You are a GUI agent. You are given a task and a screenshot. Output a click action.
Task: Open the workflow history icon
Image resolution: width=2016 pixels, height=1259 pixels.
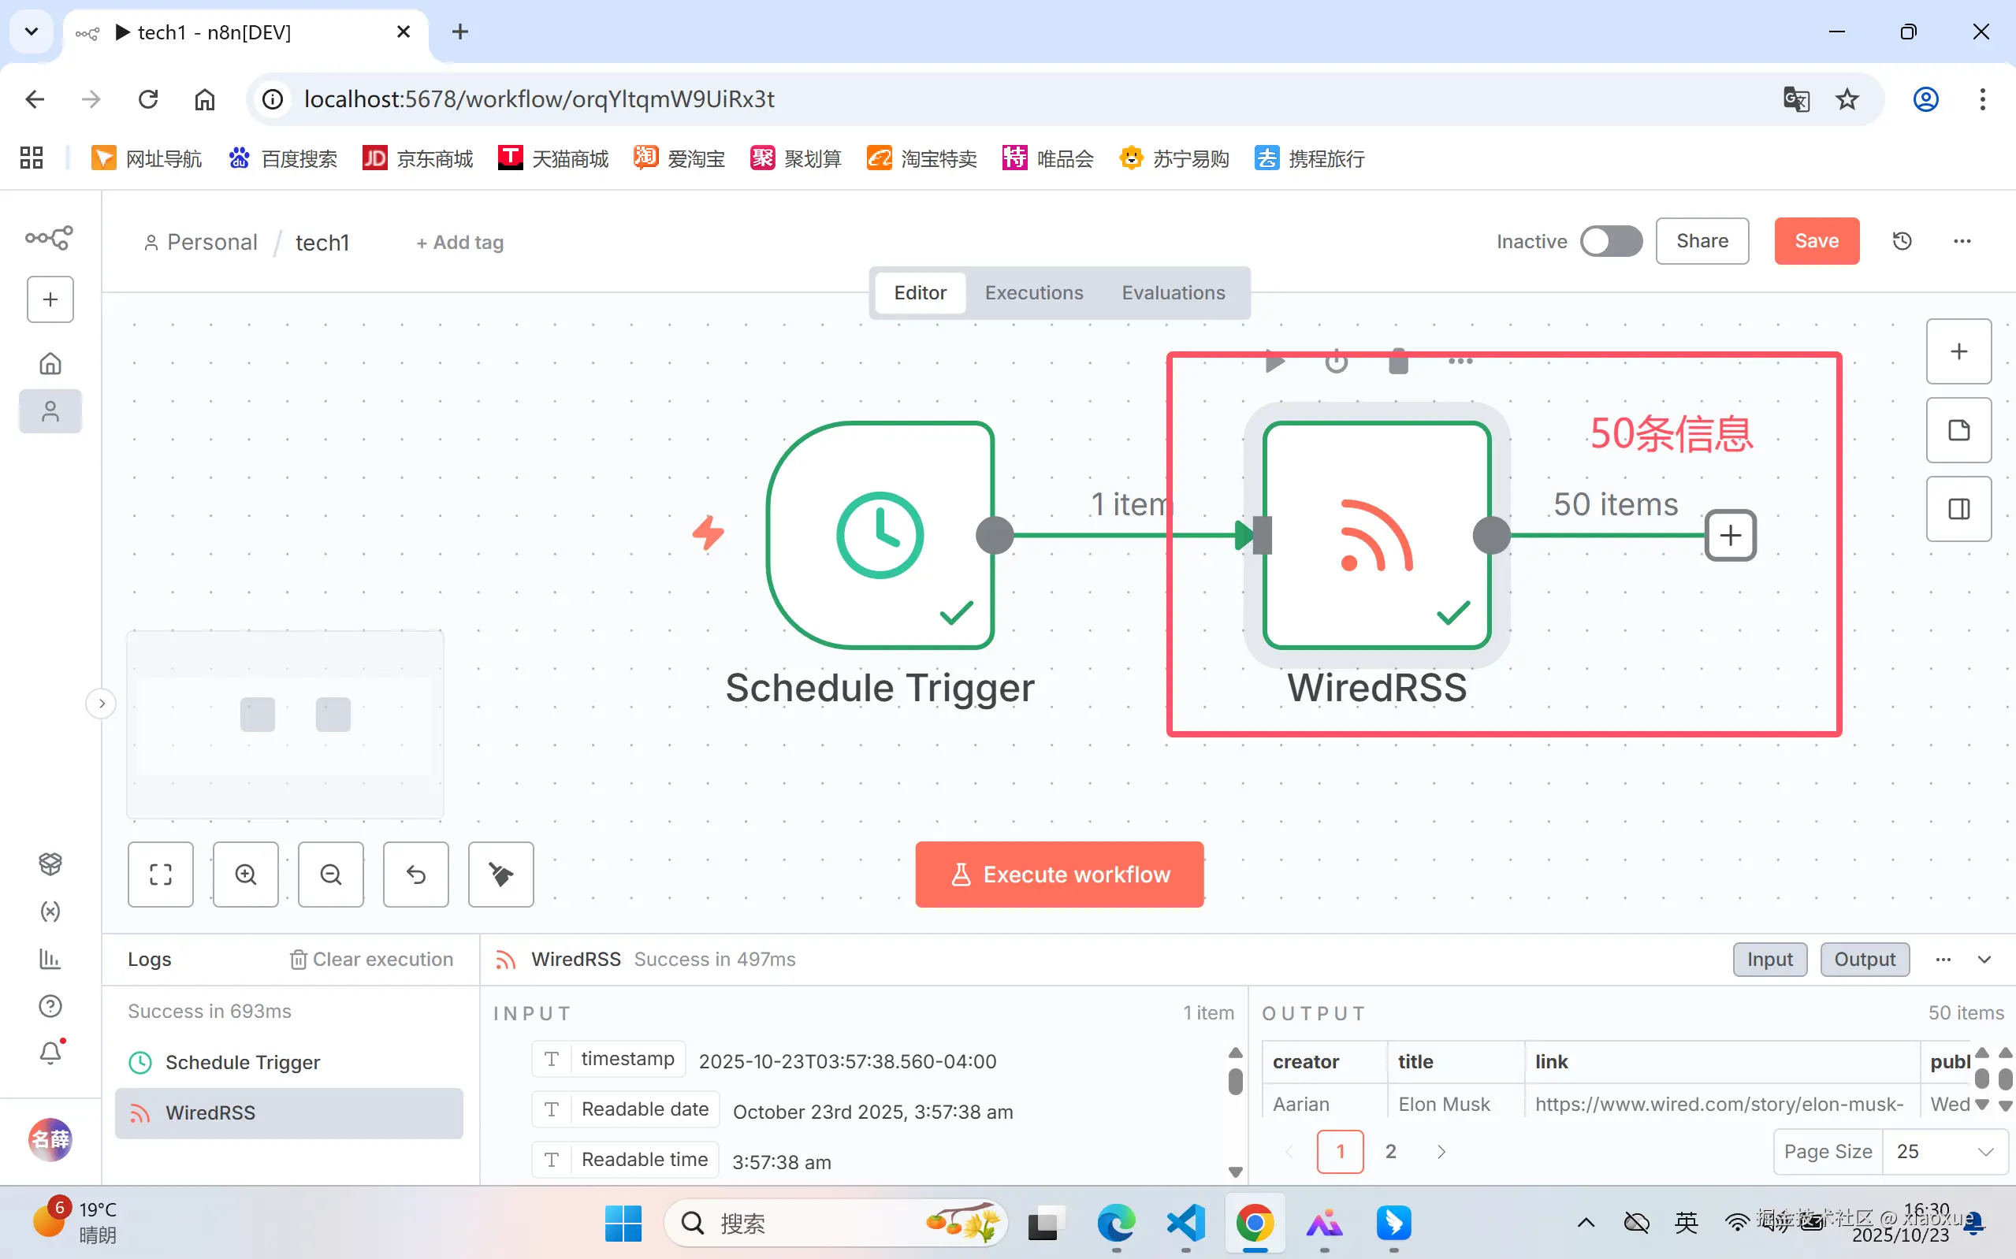[x=1902, y=241]
